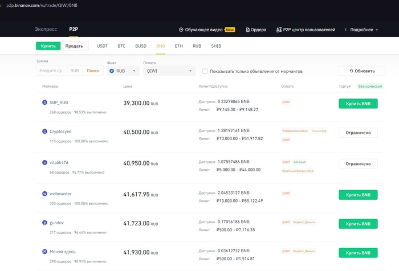Click the New badge near Обучающее видео

tap(230, 30)
